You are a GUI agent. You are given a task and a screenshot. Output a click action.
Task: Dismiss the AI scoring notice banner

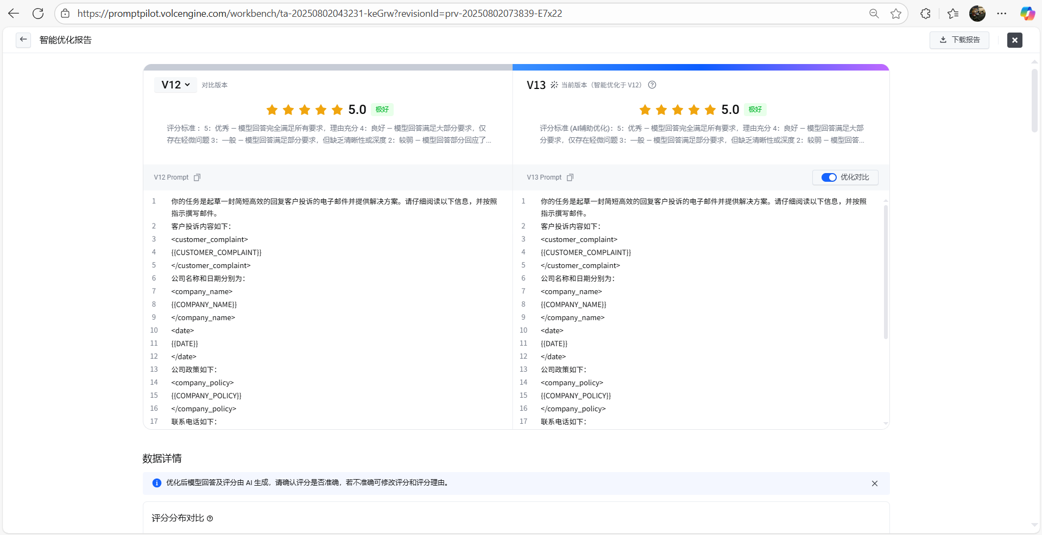[875, 483]
